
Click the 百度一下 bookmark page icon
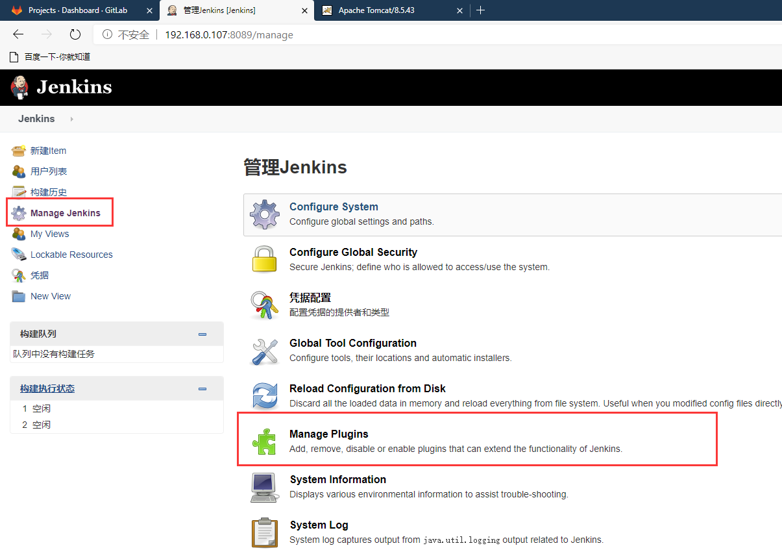14,57
